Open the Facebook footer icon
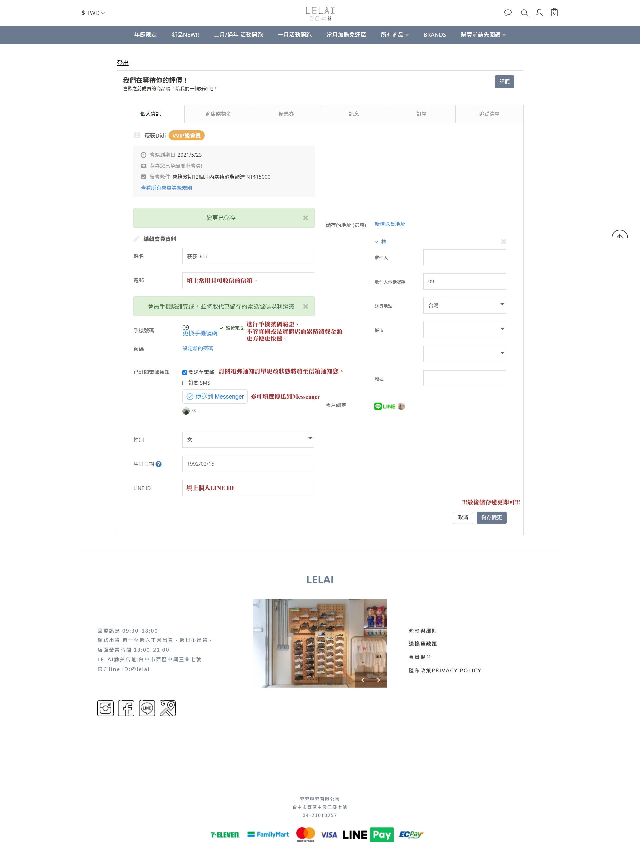Image resolution: width=640 pixels, height=847 pixels. tap(126, 708)
